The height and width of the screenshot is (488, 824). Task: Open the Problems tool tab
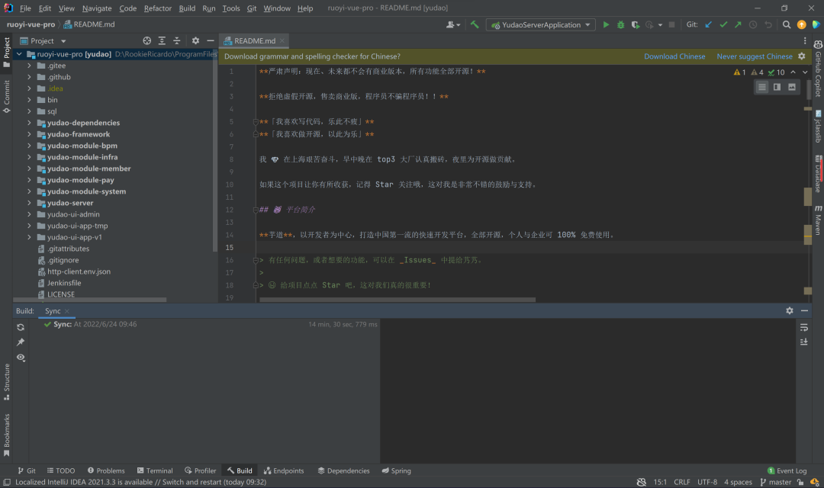click(x=106, y=470)
